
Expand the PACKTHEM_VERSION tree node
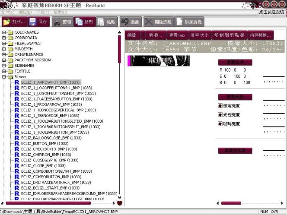(4, 60)
